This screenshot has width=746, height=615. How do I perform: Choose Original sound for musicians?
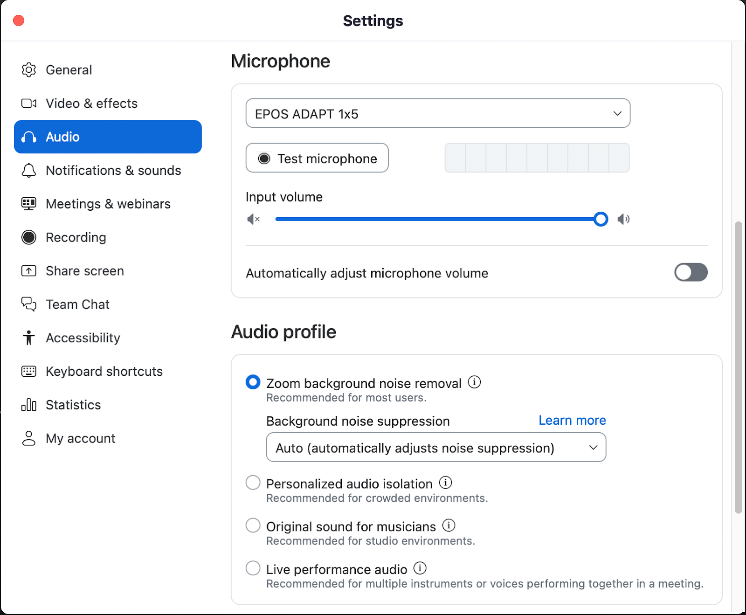click(x=252, y=525)
